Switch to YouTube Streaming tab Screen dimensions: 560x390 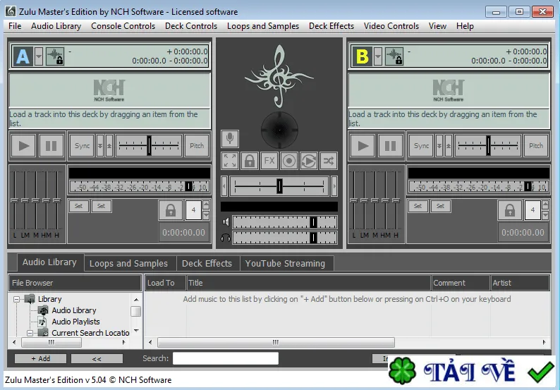[285, 264]
